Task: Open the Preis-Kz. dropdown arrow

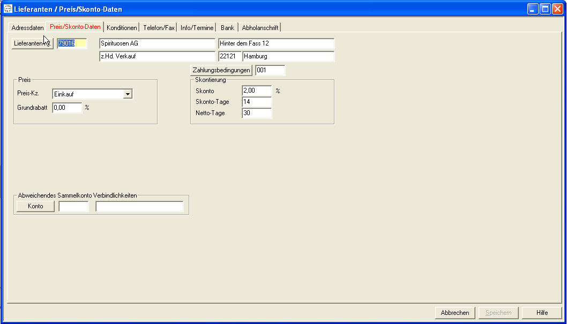Action: tap(128, 94)
